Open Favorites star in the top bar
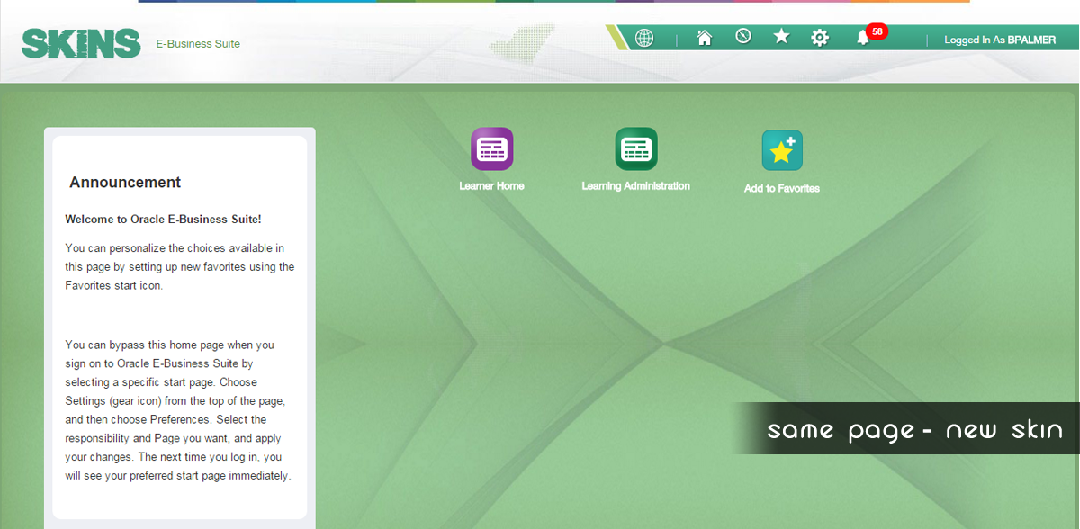This screenshot has height=529, width=1080. click(x=781, y=37)
